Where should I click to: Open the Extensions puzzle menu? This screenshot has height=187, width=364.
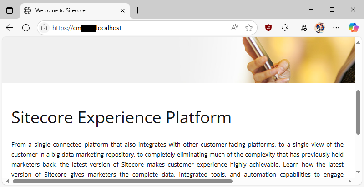pyautogui.click(x=285, y=28)
